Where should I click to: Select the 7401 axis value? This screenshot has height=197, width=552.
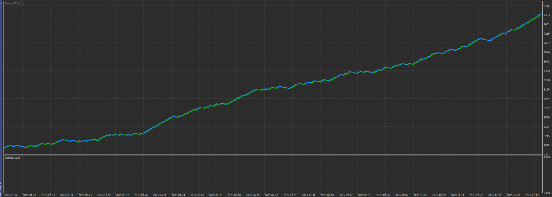pyautogui.click(x=547, y=24)
